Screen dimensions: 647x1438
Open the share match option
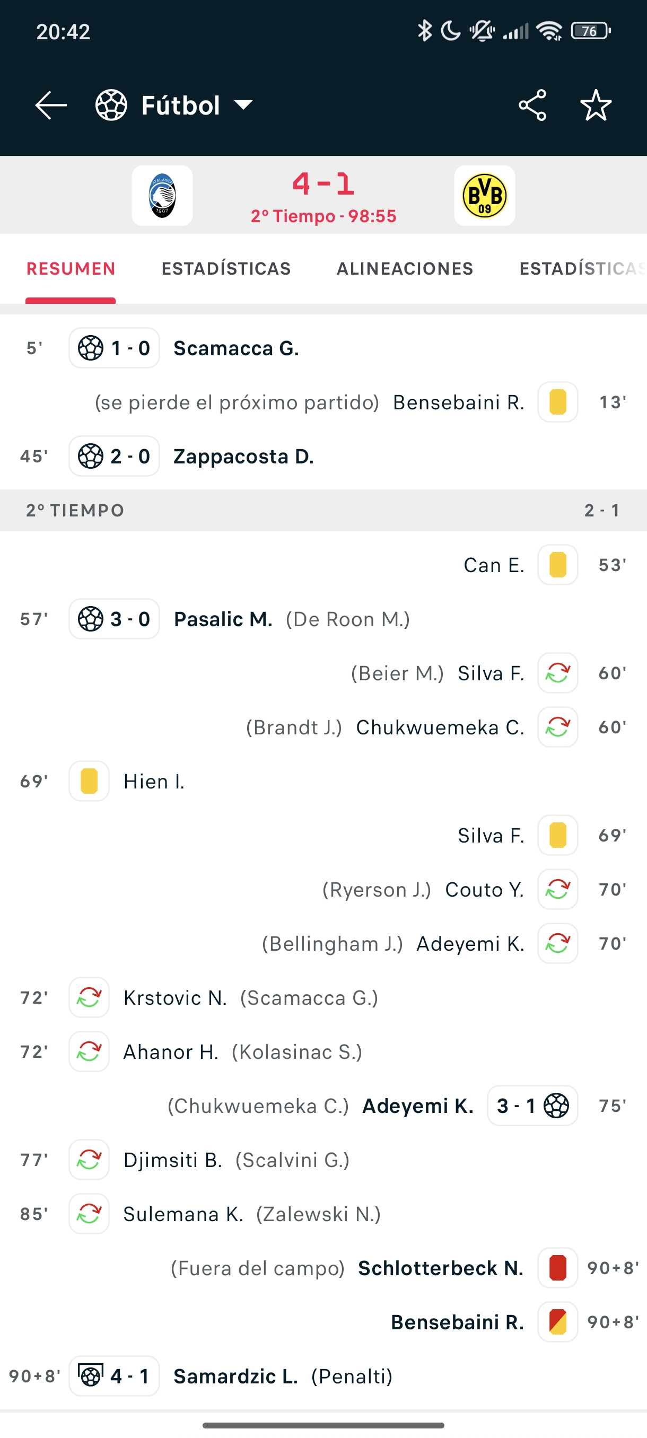click(x=532, y=105)
